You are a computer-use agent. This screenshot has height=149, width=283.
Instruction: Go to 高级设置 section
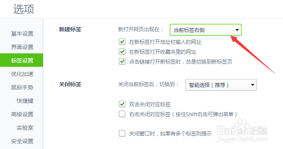22,114
